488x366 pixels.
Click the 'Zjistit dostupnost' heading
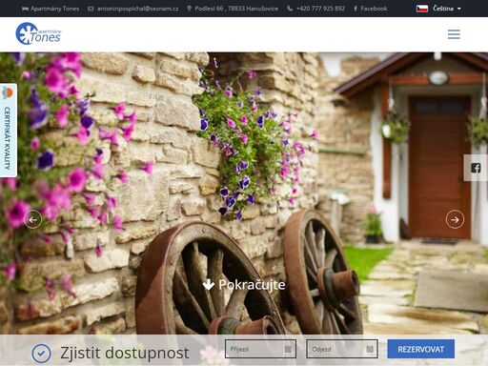point(125,353)
